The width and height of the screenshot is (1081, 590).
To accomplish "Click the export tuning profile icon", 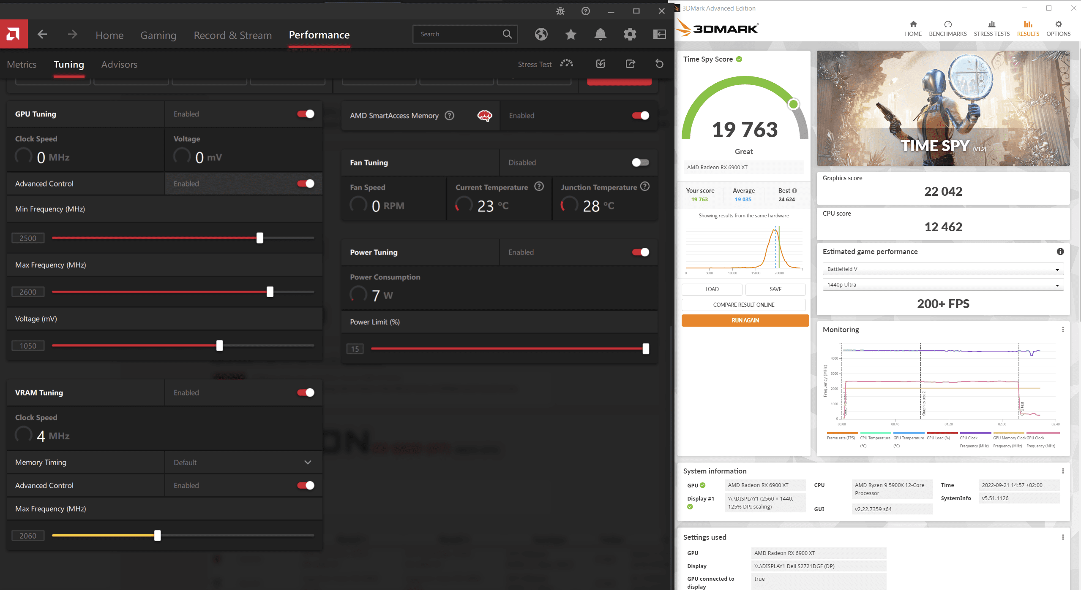I will [630, 64].
